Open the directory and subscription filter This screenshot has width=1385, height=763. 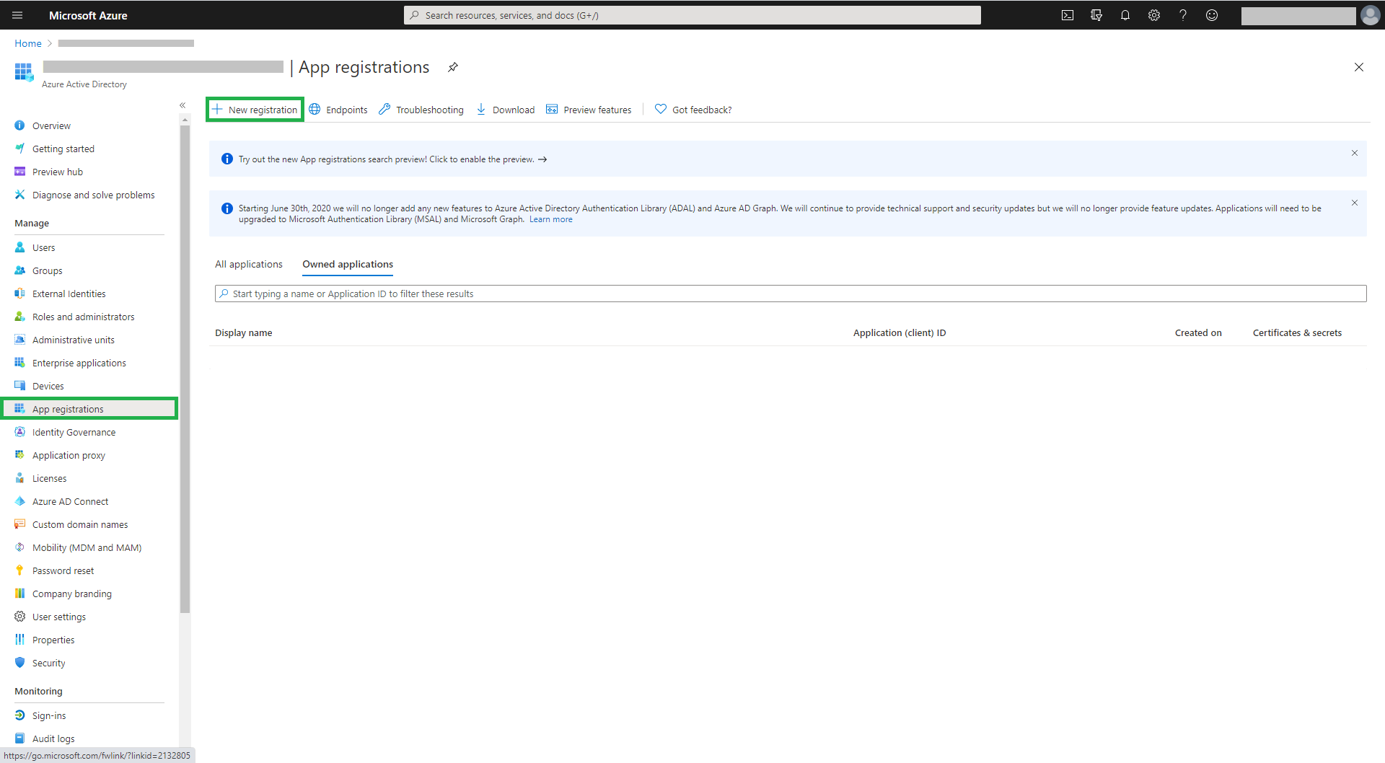[1096, 15]
